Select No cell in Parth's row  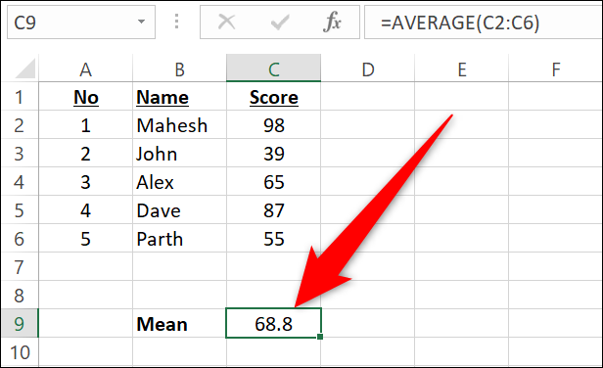click(86, 239)
